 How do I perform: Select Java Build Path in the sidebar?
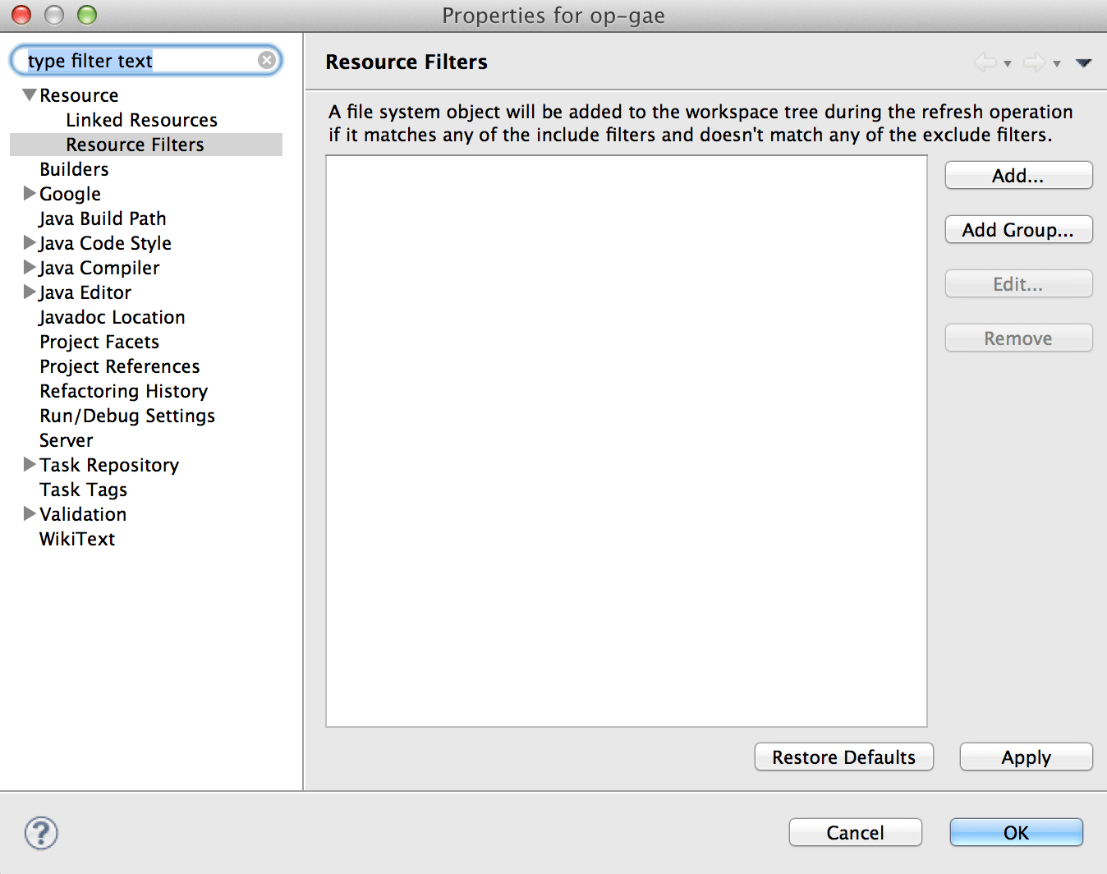tap(102, 218)
